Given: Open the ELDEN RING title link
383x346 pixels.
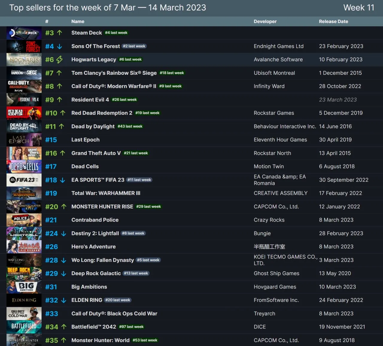Looking at the screenshot, I should coord(87,300).
